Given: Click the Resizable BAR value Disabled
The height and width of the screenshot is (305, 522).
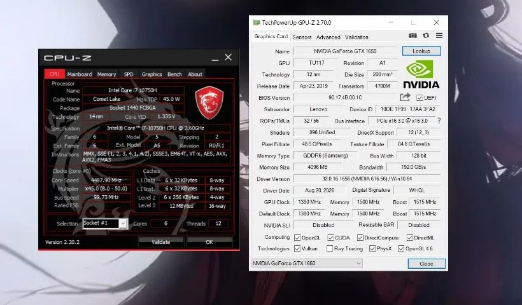Looking at the screenshot, I should [x=419, y=225].
